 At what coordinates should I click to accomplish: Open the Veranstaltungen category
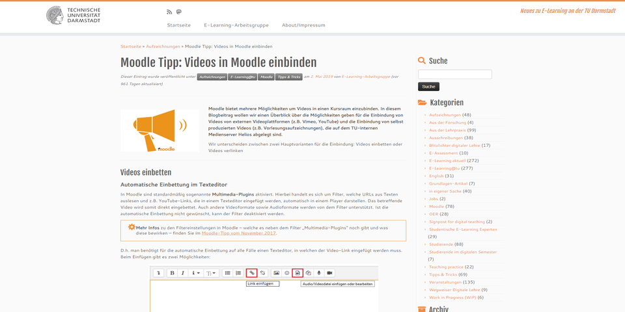click(445, 282)
